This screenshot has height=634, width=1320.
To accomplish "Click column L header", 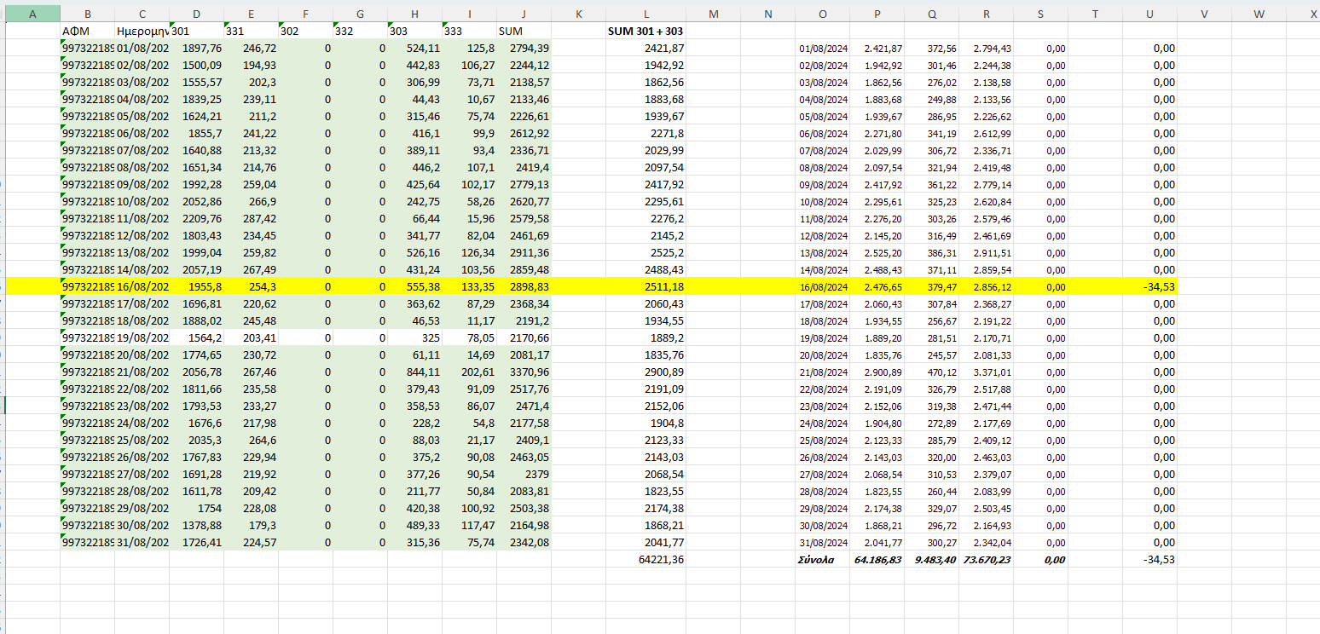I will click(x=646, y=14).
